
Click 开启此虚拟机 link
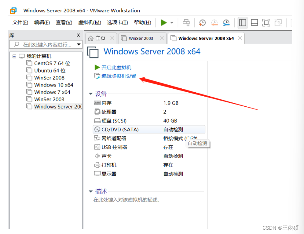click(116, 67)
